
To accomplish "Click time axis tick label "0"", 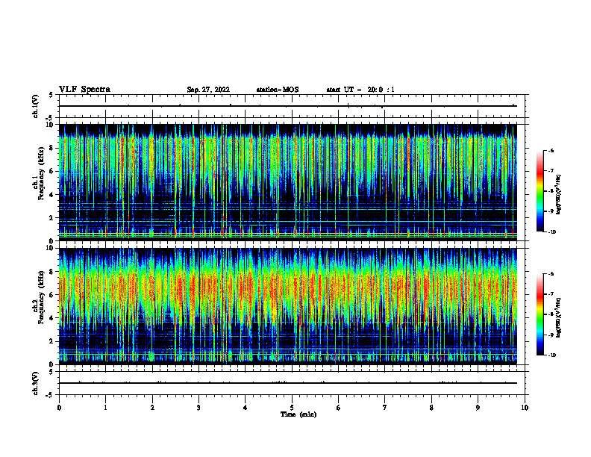I will pos(59,408).
